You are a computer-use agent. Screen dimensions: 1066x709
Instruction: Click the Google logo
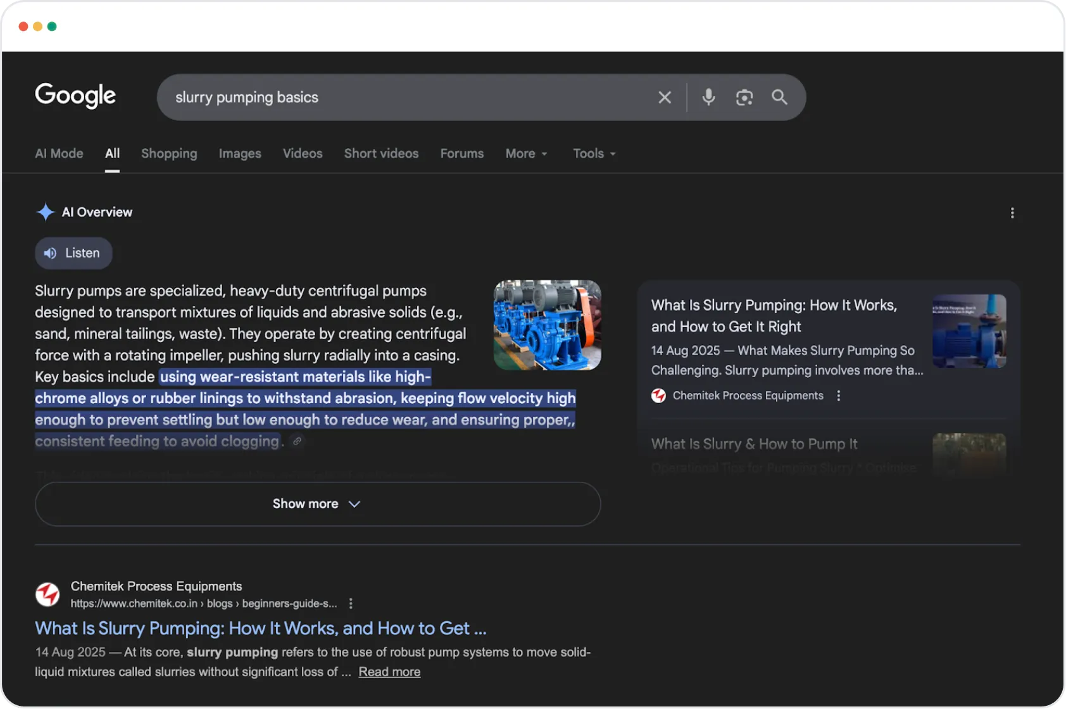[x=75, y=96]
